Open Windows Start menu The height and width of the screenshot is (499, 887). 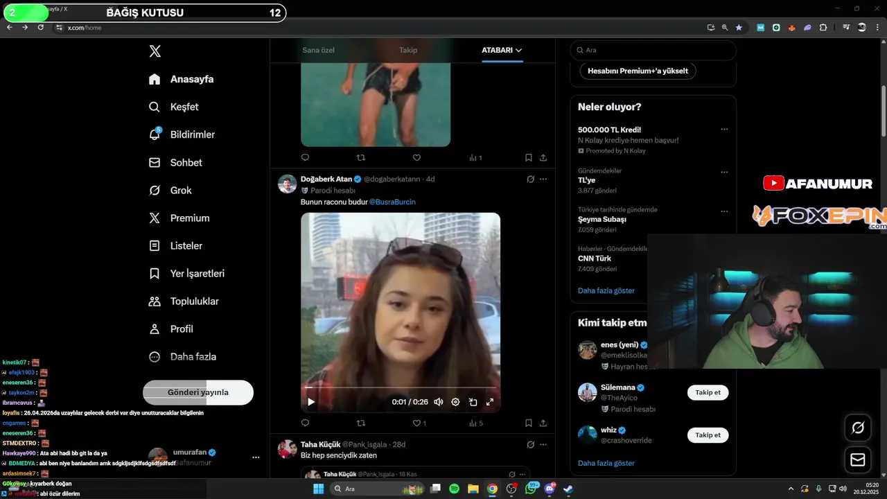point(318,489)
